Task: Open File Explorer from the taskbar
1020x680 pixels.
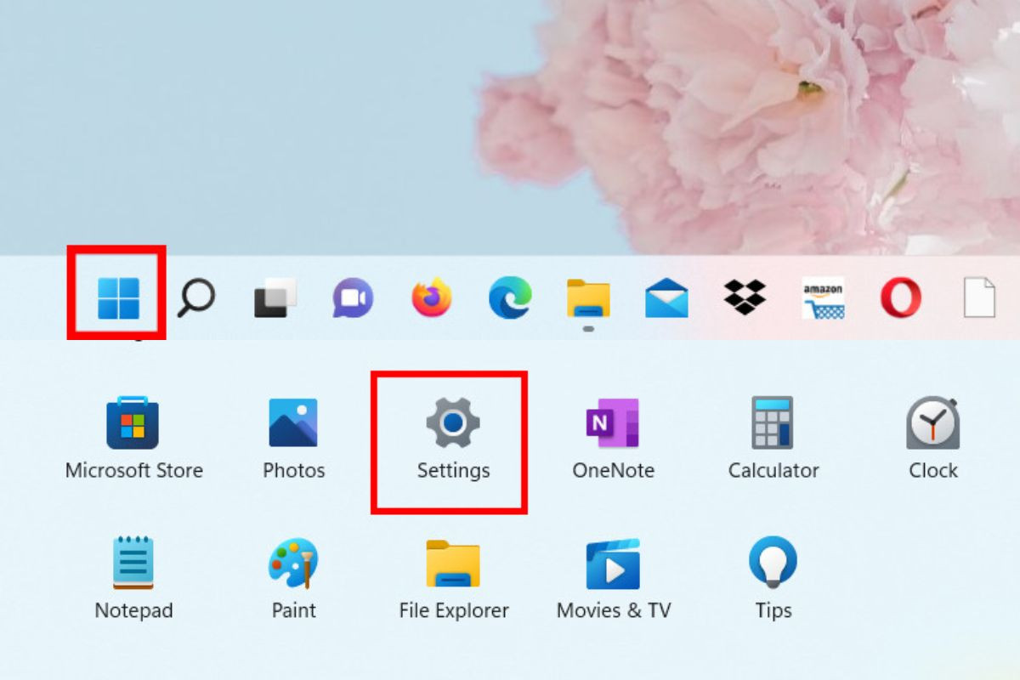Action: coord(588,298)
